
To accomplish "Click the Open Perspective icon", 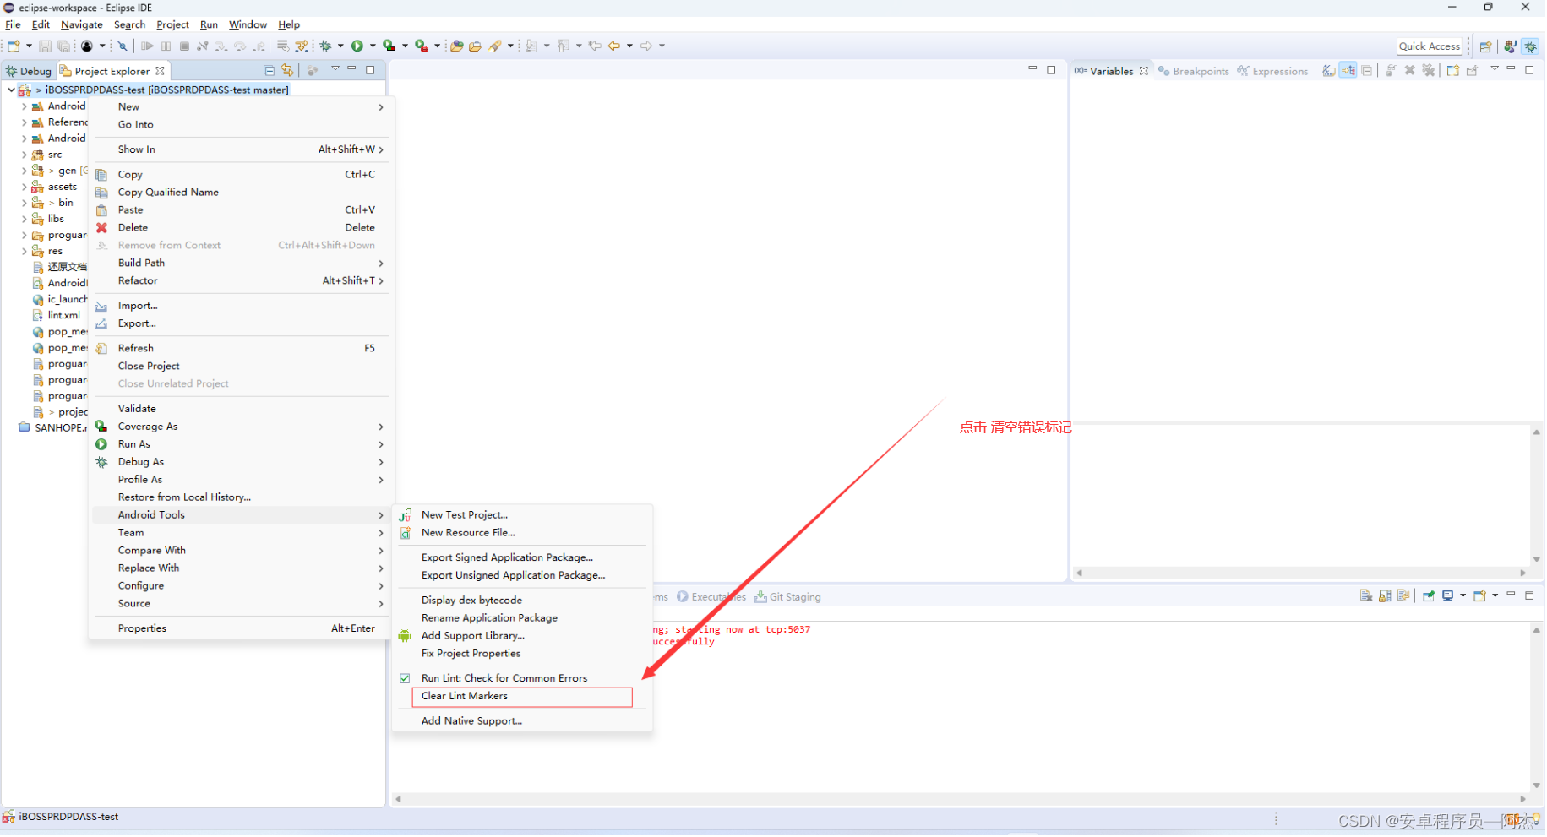I will point(1485,46).
